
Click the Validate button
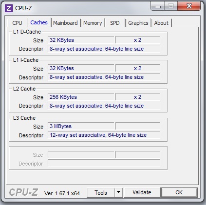142,192
